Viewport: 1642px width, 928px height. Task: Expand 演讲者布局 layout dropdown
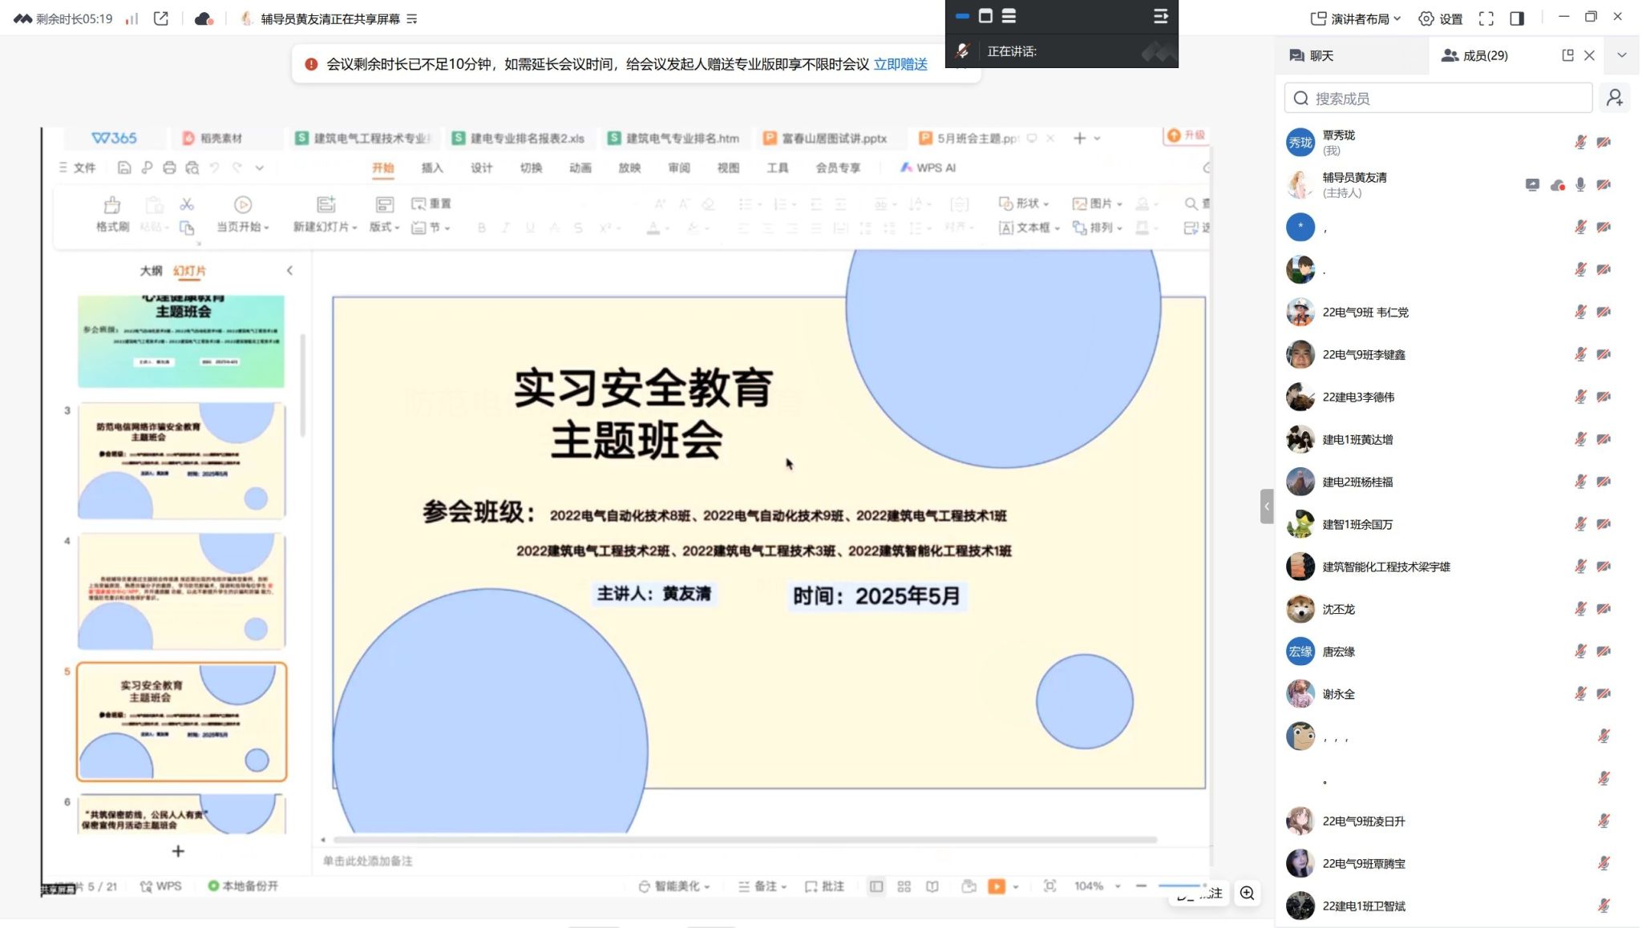1360,18
